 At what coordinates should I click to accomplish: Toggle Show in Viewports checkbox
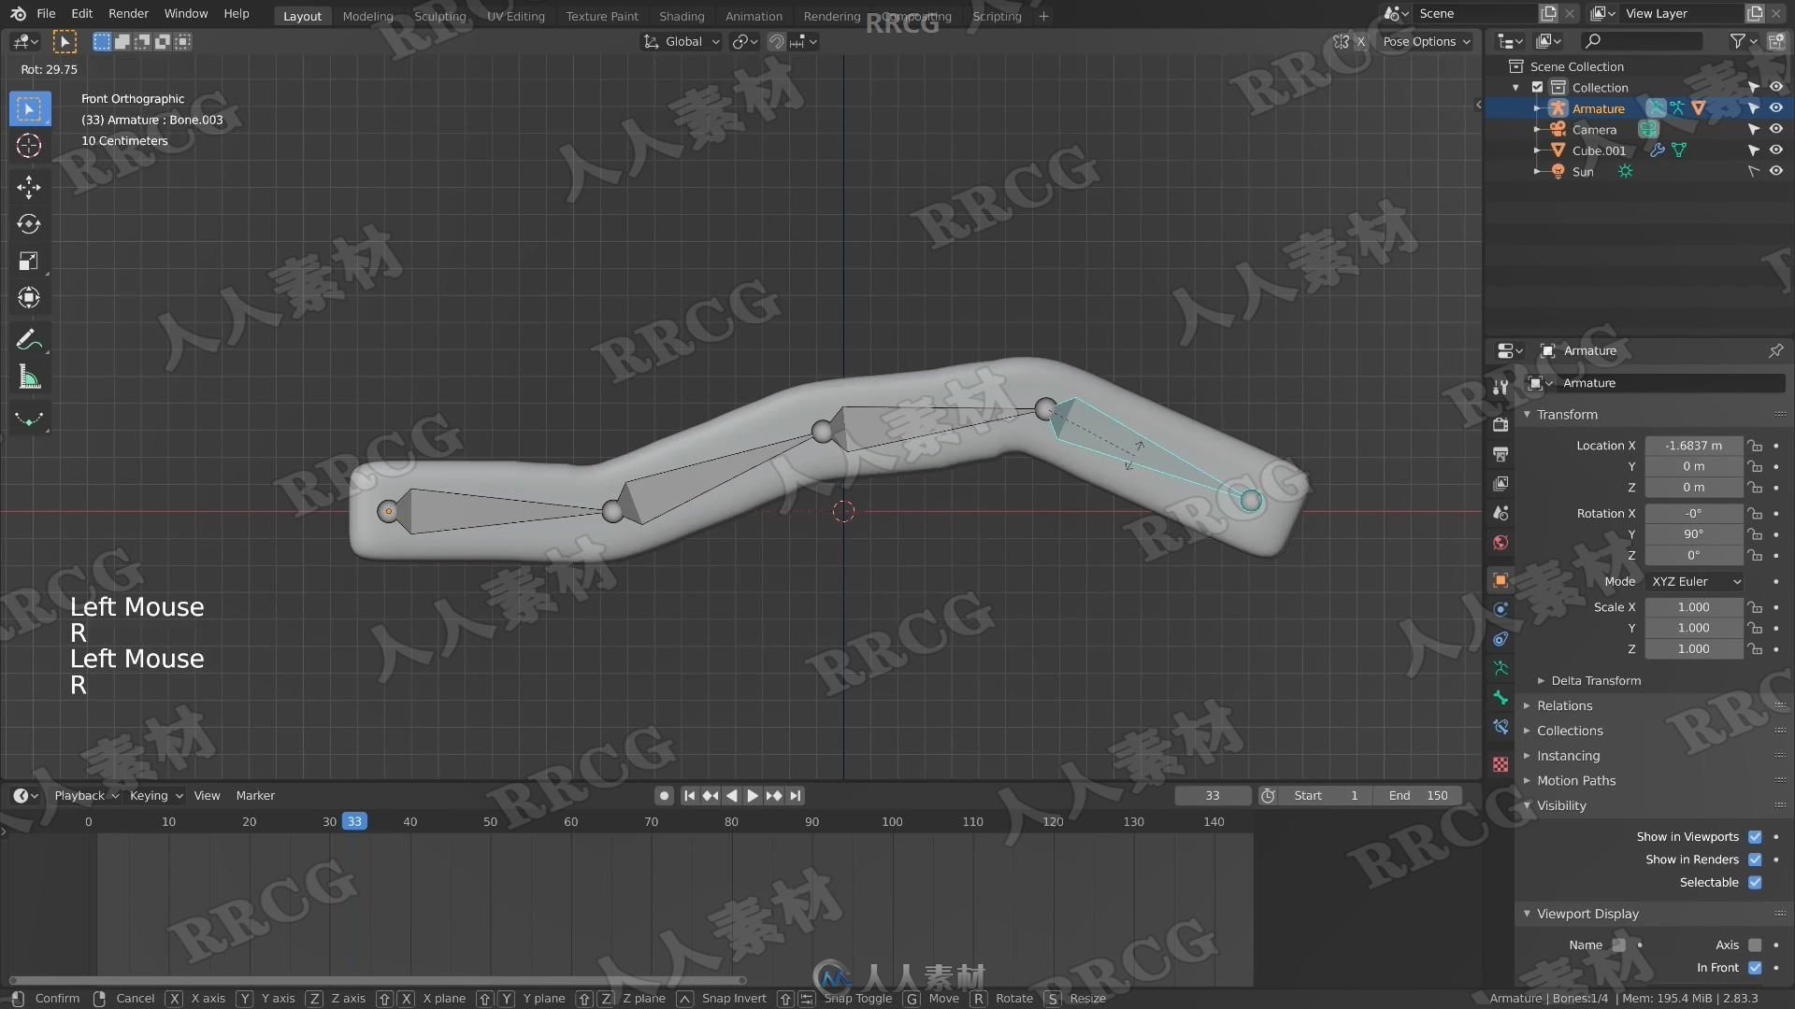pyautogui.click(x=1757, y=836)
